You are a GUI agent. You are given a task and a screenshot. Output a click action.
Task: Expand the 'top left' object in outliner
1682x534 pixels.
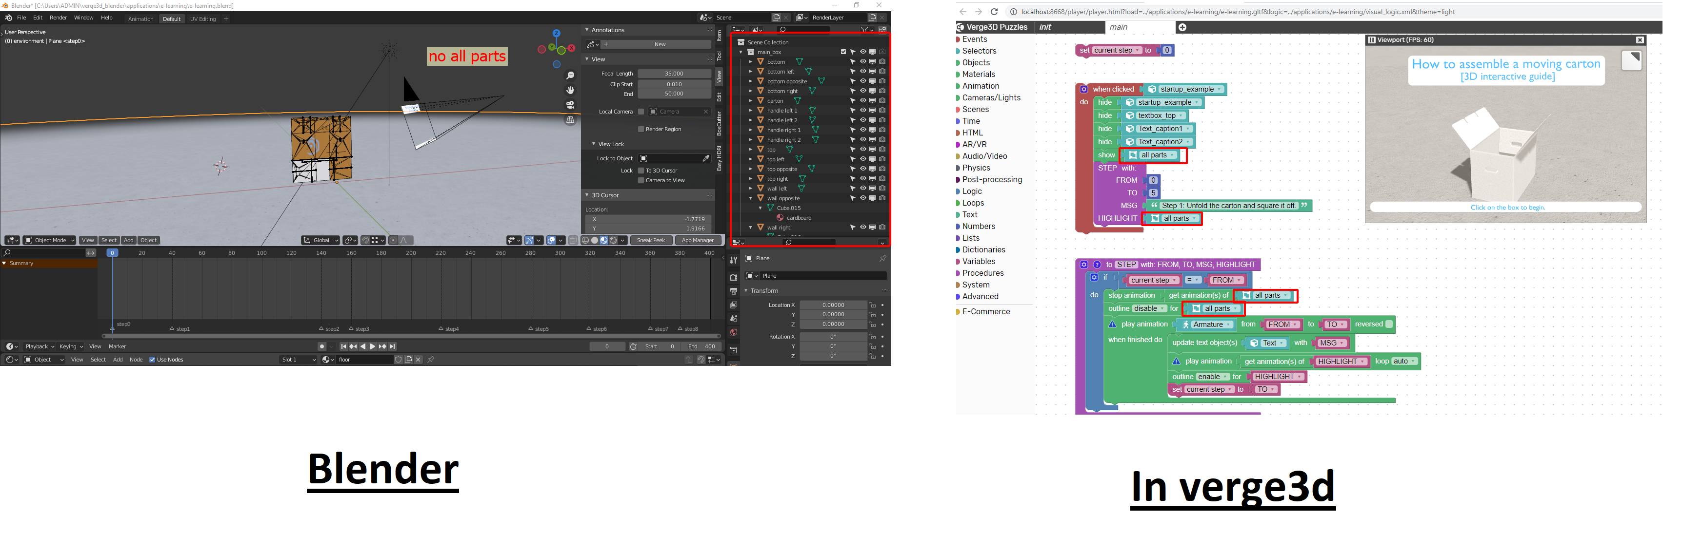tap(751, 159)
